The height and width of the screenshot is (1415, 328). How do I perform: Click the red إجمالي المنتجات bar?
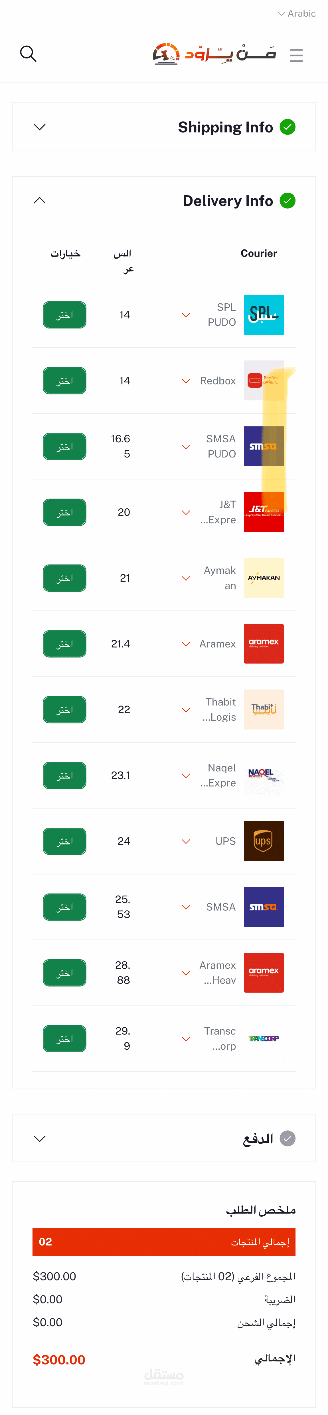point(164,1242)
